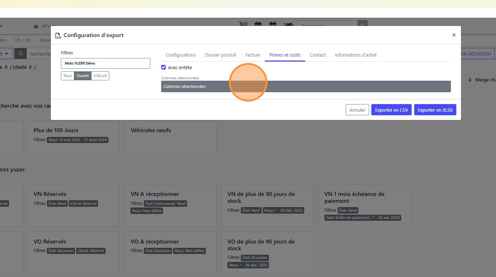Select the Tous status filter

[67, 76]
